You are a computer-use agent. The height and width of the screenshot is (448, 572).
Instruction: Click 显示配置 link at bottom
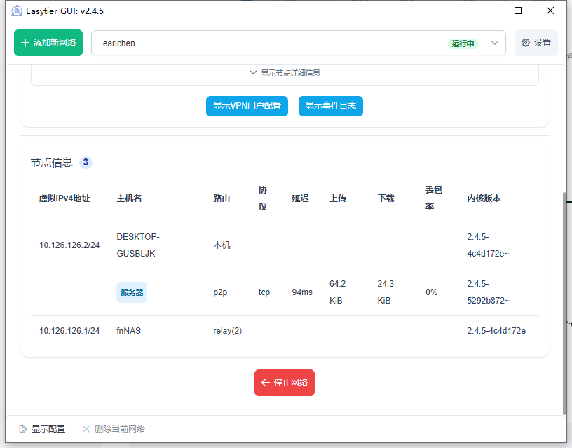[x=42, y=428]
